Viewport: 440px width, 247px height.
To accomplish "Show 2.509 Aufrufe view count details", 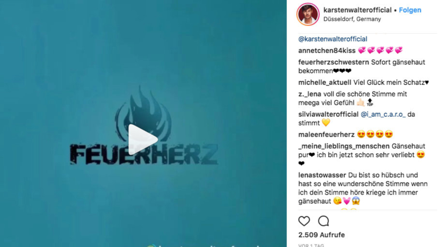I will pyautogui.click(x=321, y=235).
